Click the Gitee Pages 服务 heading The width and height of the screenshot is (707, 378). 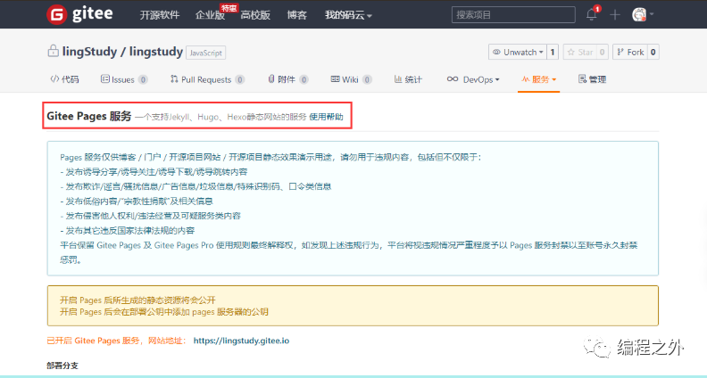(89, 116)
